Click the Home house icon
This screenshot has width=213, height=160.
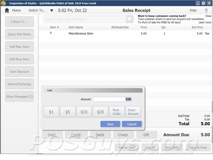coord(7,10)
